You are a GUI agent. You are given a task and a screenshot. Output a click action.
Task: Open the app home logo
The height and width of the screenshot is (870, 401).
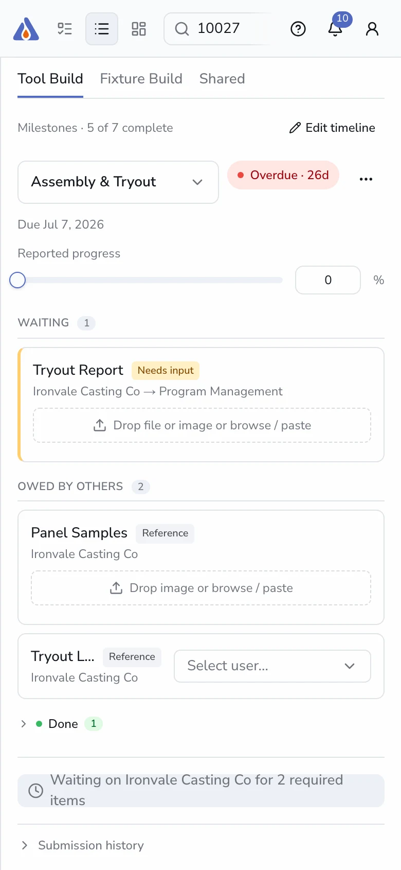tap(26, 29)
